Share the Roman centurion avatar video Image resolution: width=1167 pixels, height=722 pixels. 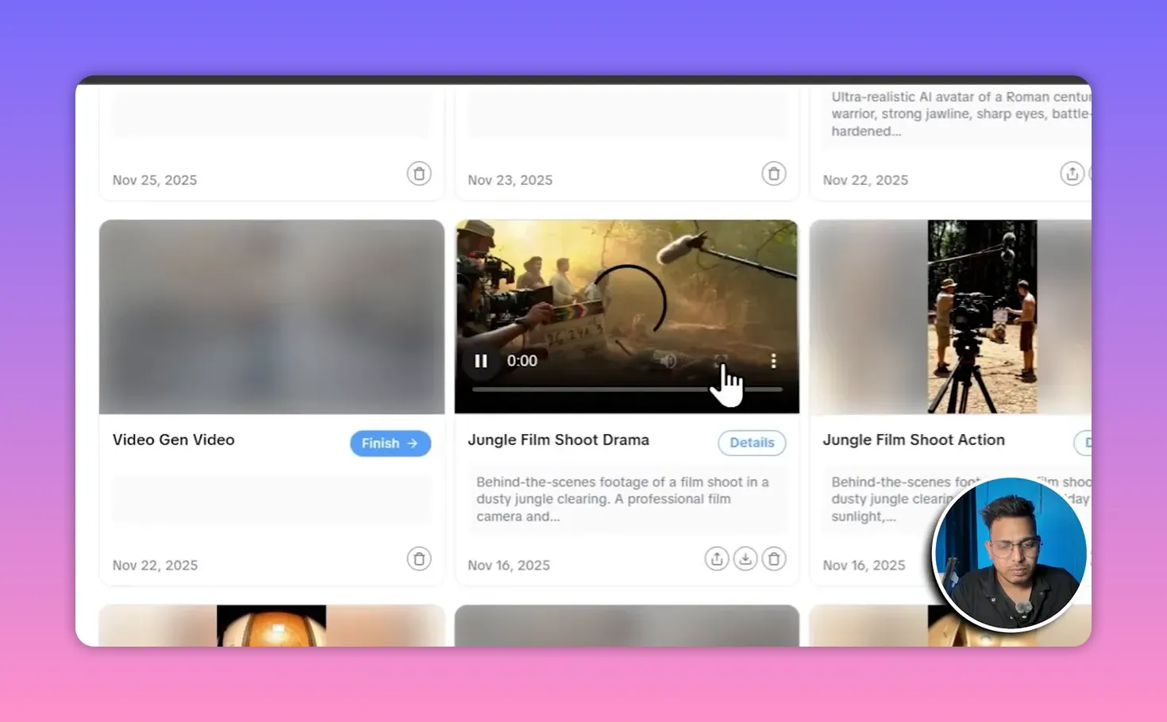1072,173
